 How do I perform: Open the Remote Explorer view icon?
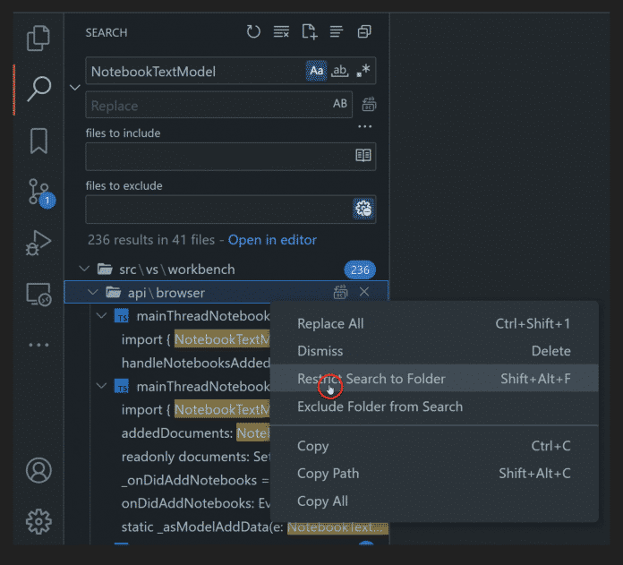pos(38,294)
